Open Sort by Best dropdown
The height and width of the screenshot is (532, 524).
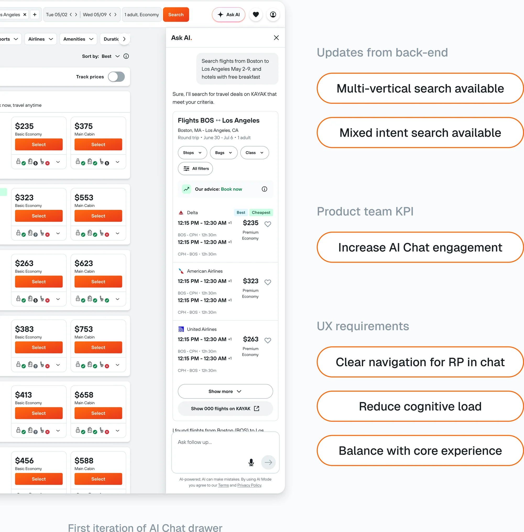click(x=111, y=56)
